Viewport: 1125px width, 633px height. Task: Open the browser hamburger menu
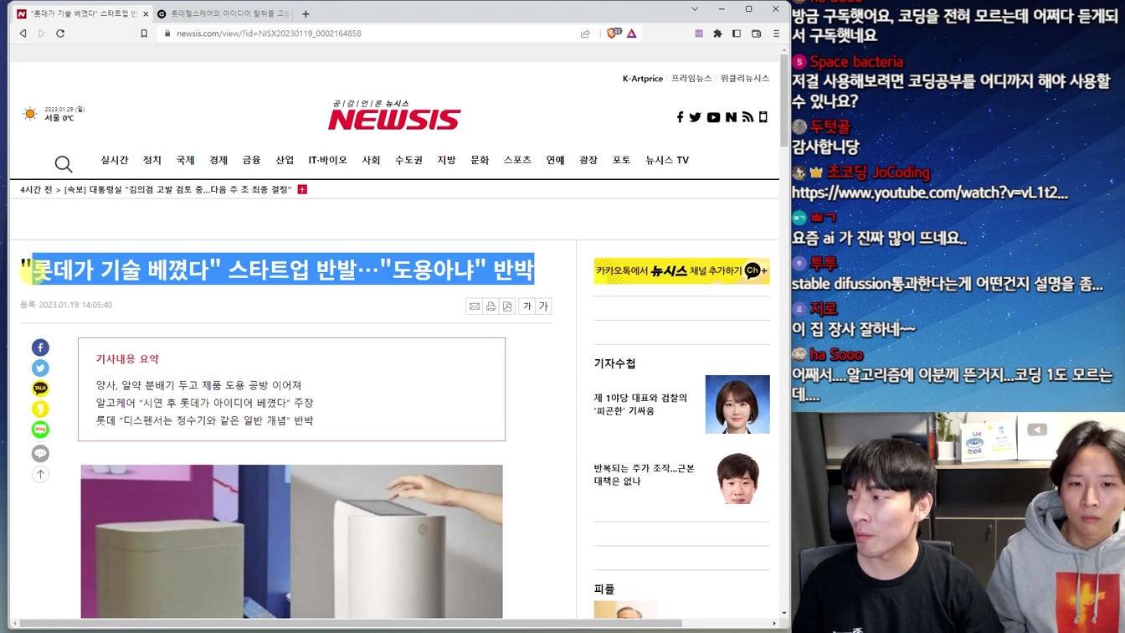tap(776, 33)
